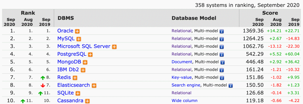Click the Relational link in SQLite row
This screenshot has height=104, width=303.
tap(182, 93)
